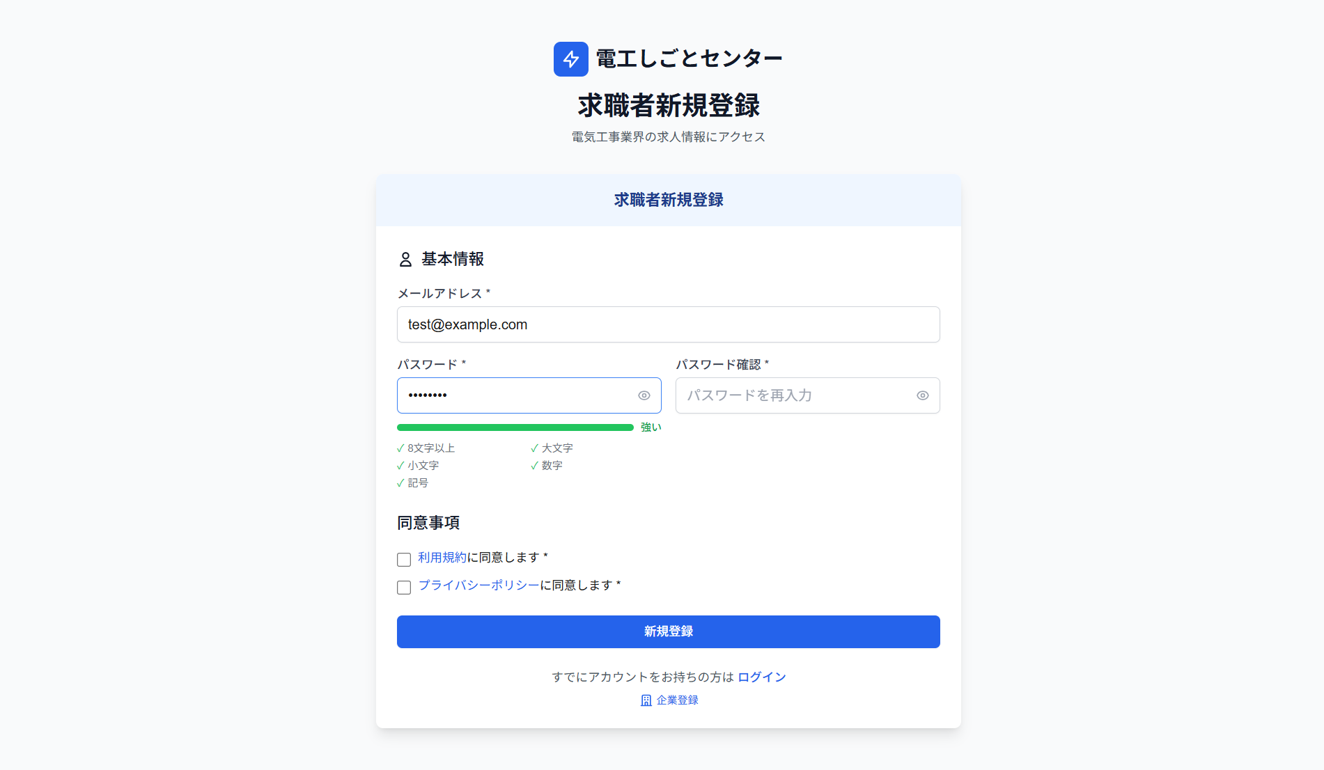
Task: Click the building icon beside 企業登録
Action: (x=645, y=700)
